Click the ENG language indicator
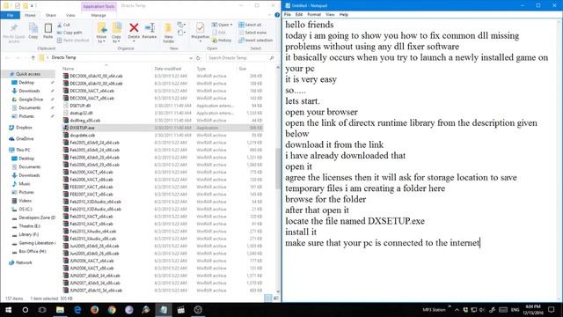 (x=515, y=309)
